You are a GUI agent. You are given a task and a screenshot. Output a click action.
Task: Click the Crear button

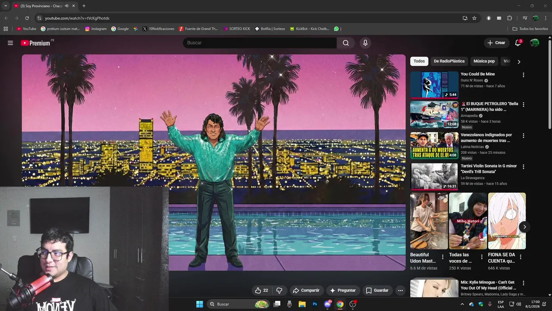pos(496,43)
